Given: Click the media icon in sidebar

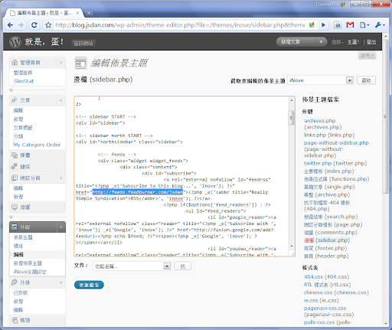Looking at the screenshot, I should click(x=15, y=155).
